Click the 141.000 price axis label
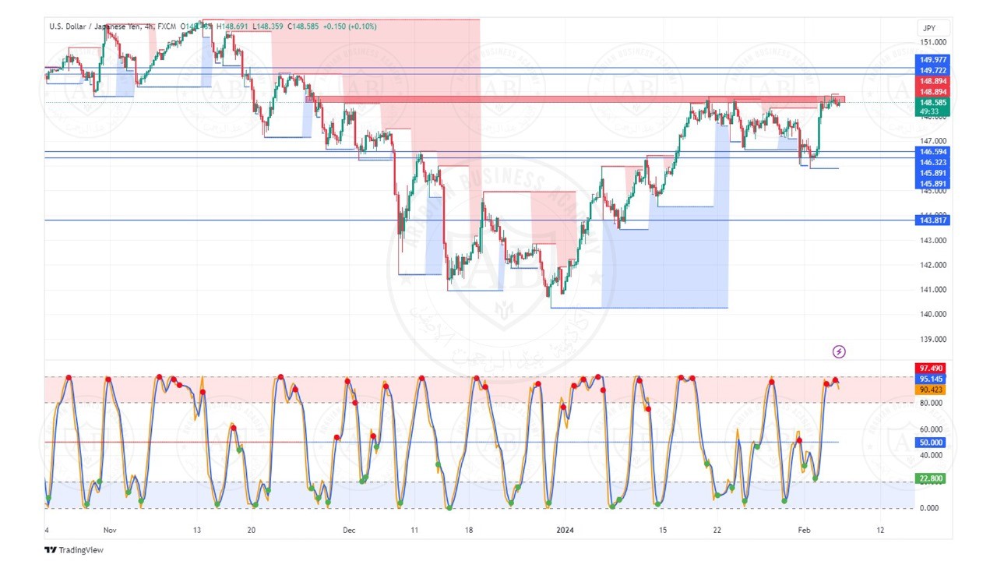Screen dimensions: 997x561 click(933, 290)
